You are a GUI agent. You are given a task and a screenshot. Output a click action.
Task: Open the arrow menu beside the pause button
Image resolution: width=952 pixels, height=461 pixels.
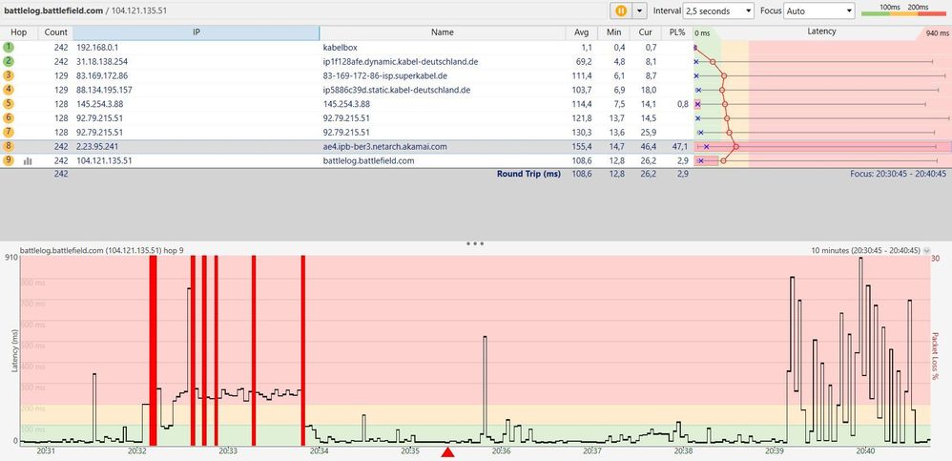[639, 10]
